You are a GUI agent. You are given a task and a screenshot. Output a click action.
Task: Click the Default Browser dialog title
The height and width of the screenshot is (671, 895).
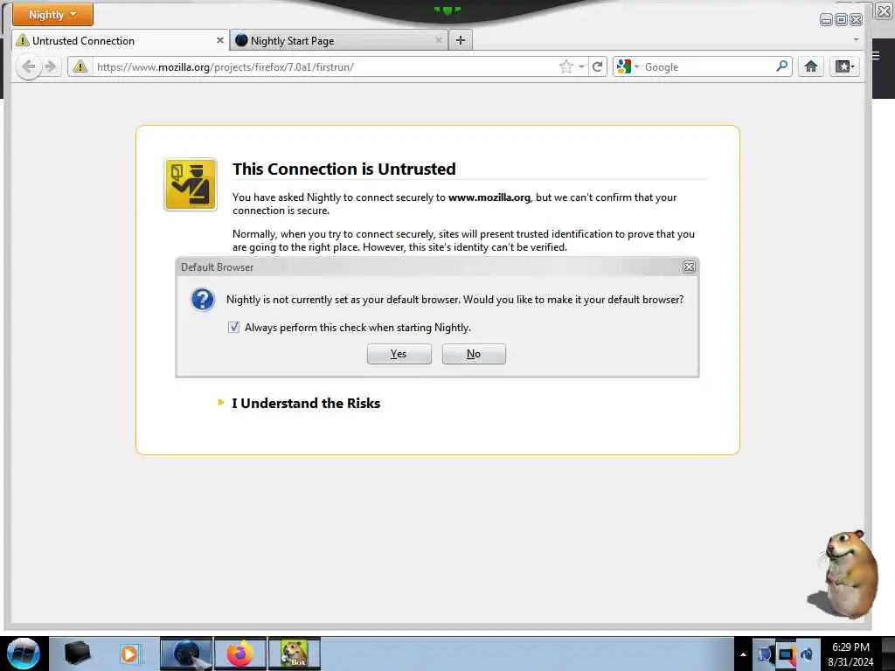tap(217, 267)
